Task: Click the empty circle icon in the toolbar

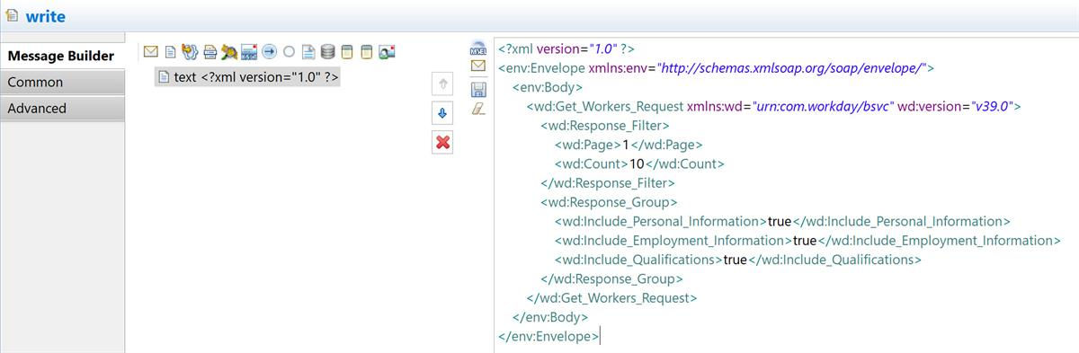Action: pos(289,51)
